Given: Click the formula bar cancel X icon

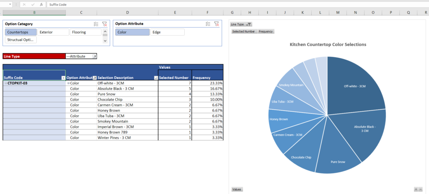Looking at the screenshot, I should click(25, 4).
